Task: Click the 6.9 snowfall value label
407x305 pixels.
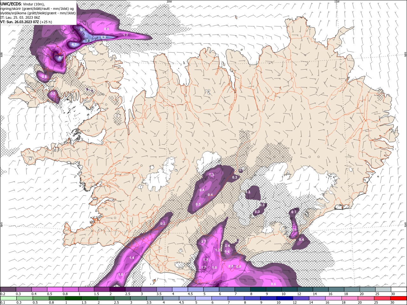Action: click(103, 37)
